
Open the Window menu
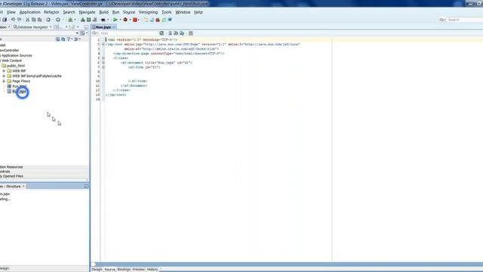183,12
